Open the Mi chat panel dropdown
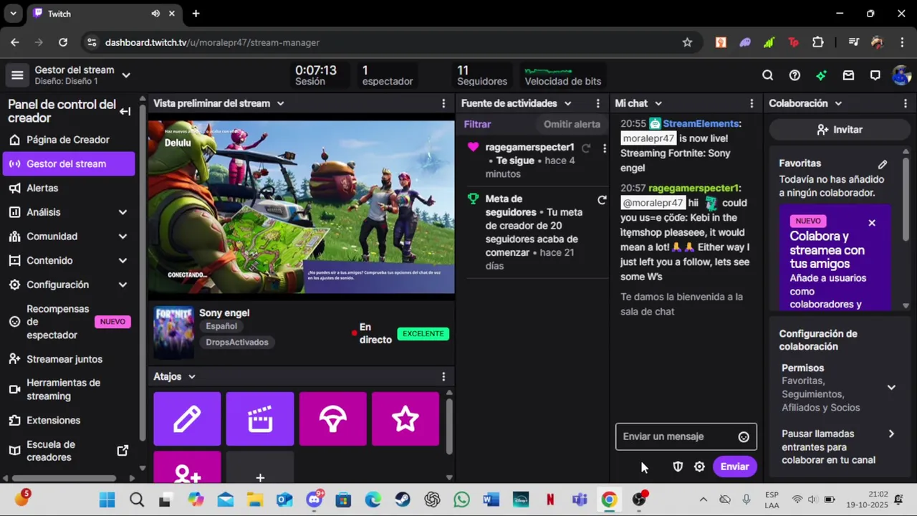The width and height of the screenshot is (917, 516). click(658, 103)
